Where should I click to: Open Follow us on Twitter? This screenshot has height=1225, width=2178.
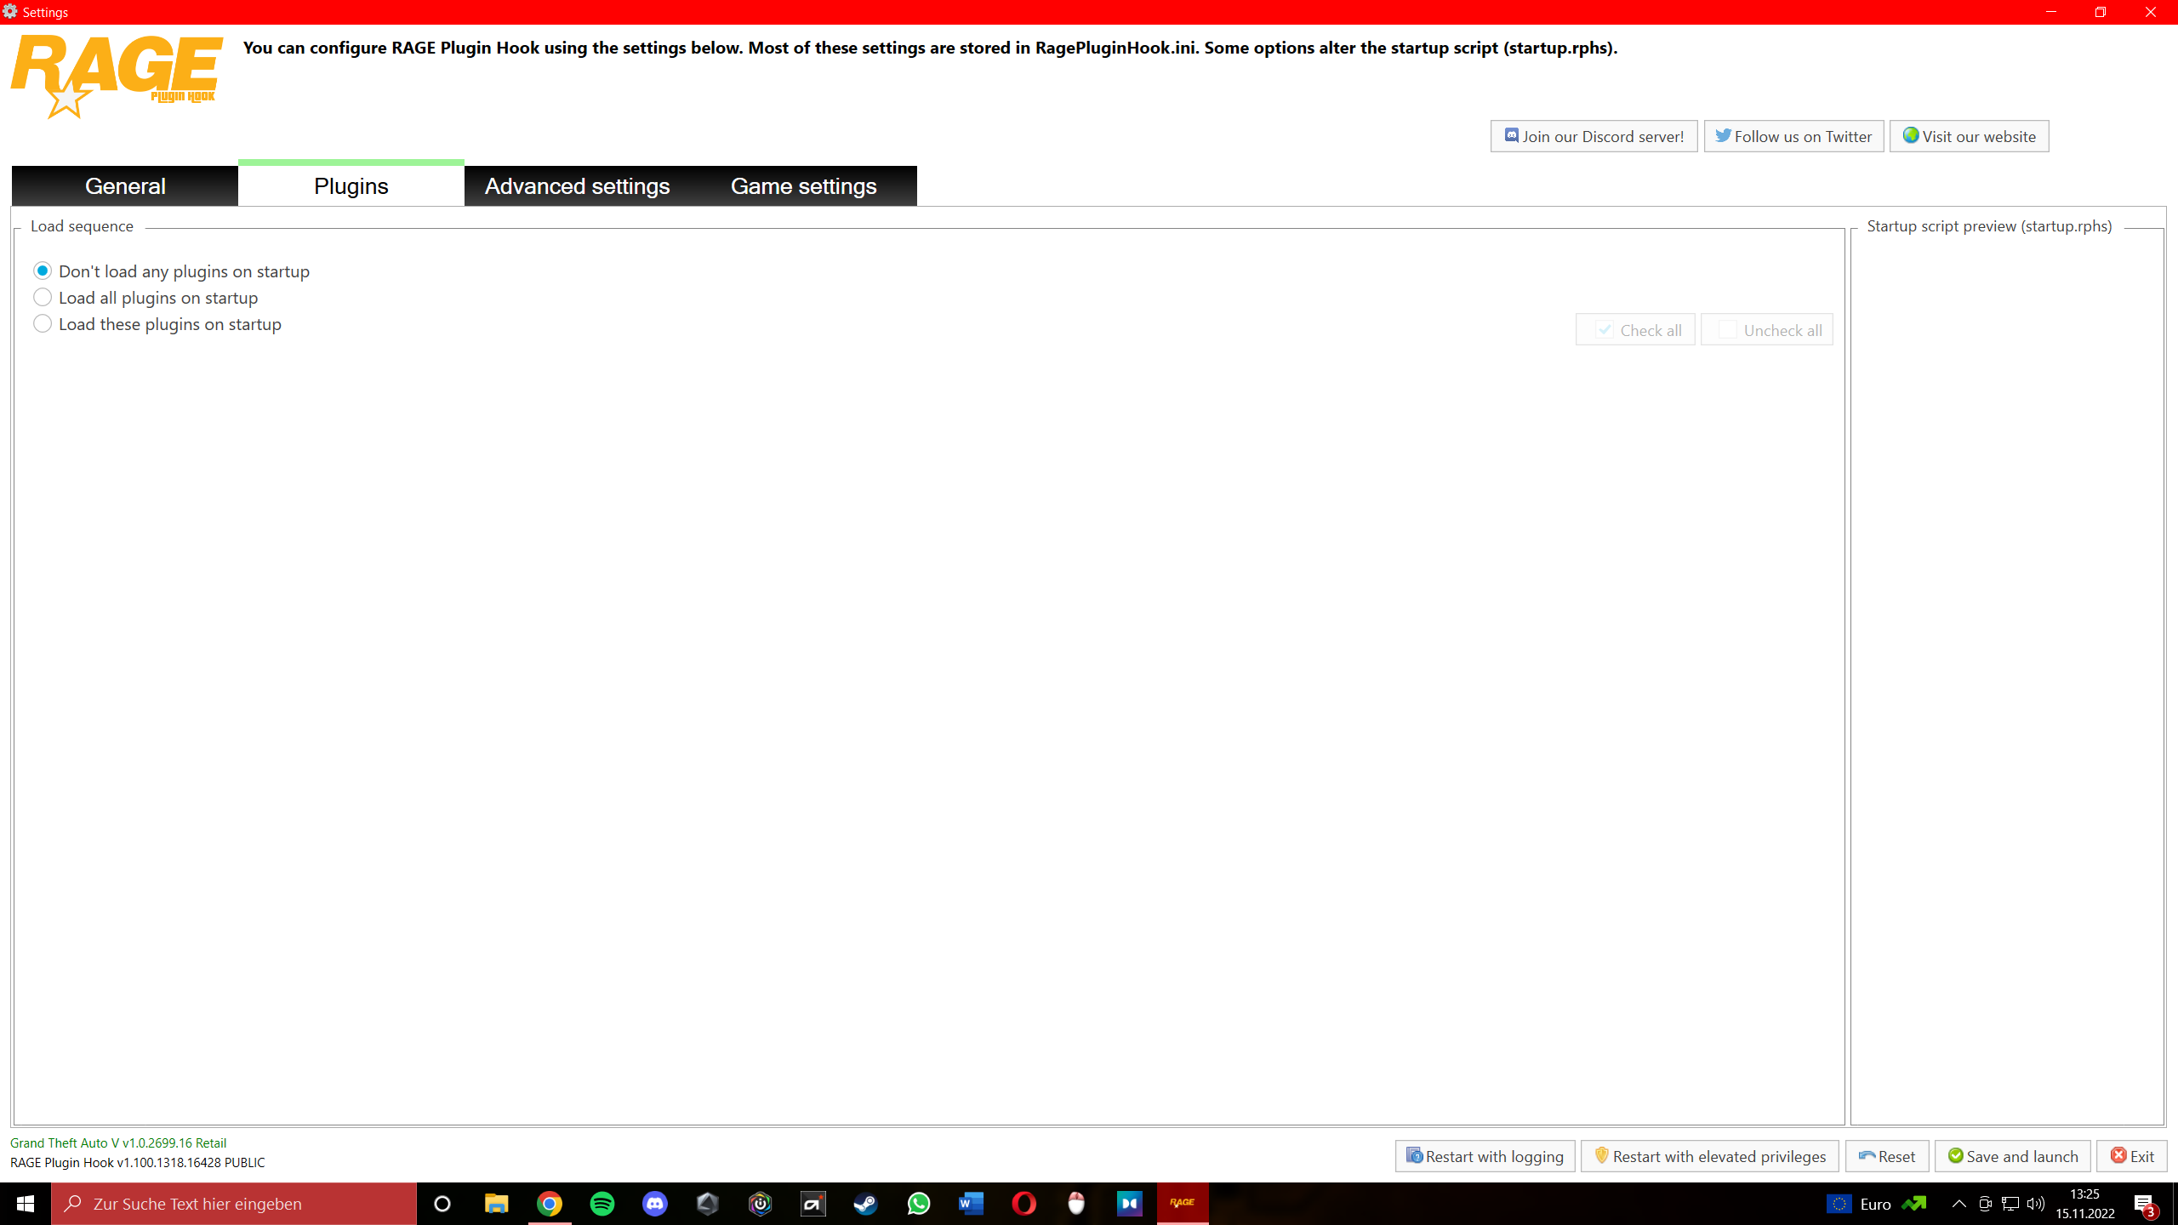tap(1793, 136)
